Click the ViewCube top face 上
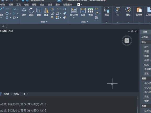Viewport: 151px width, 113px height. click(127, 41)
